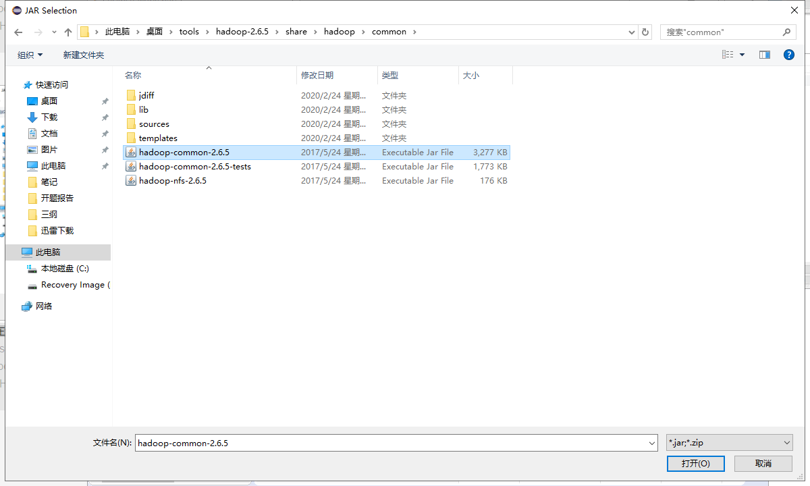
Task: Click the forward navigation arrow
Action: pyautogui.click(x=38, y=32)
